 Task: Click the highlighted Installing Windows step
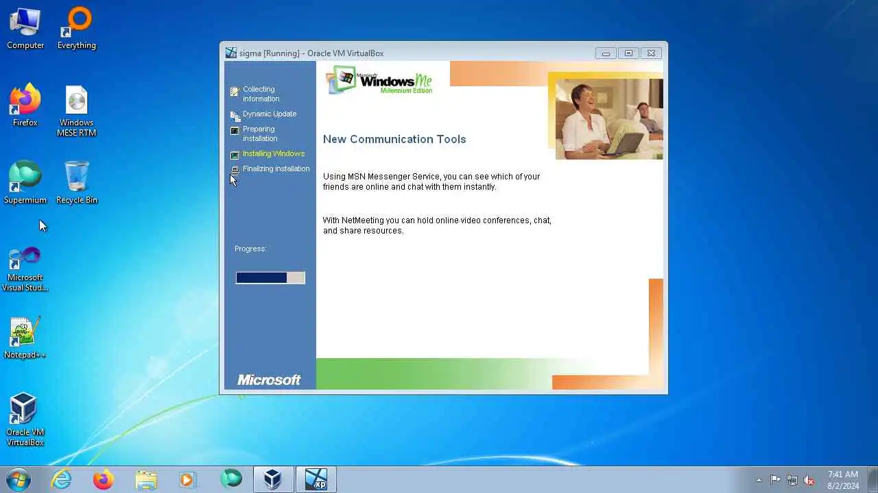(x=274, y=153)
